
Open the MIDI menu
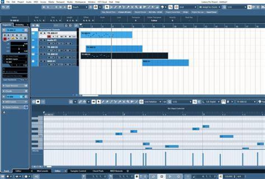point(36,2)
